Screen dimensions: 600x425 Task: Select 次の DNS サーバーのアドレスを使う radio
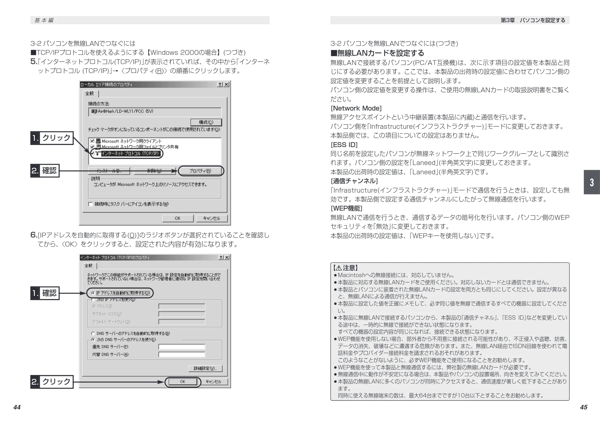click(93, 340)
